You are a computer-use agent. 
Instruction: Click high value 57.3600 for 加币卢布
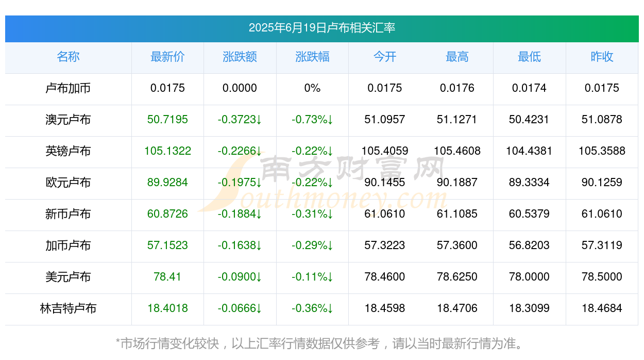click(457, 246)
